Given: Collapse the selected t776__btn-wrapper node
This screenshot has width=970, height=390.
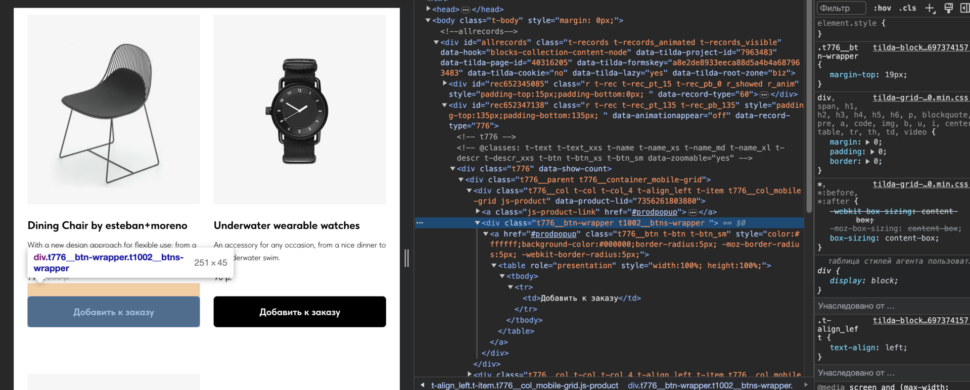Looking at the screenshot, I should click(478, 223).
